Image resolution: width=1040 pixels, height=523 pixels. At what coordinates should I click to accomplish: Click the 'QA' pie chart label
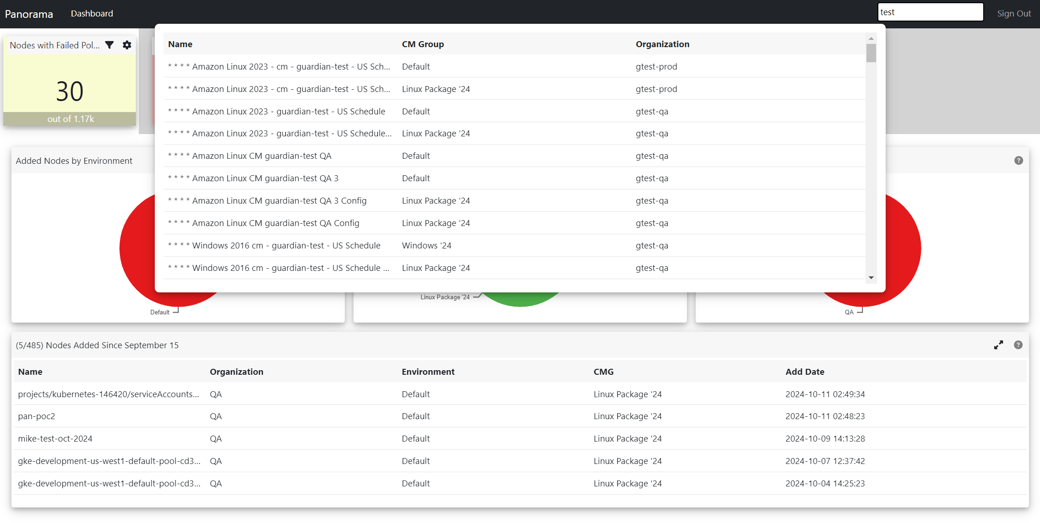click(849, 312)
